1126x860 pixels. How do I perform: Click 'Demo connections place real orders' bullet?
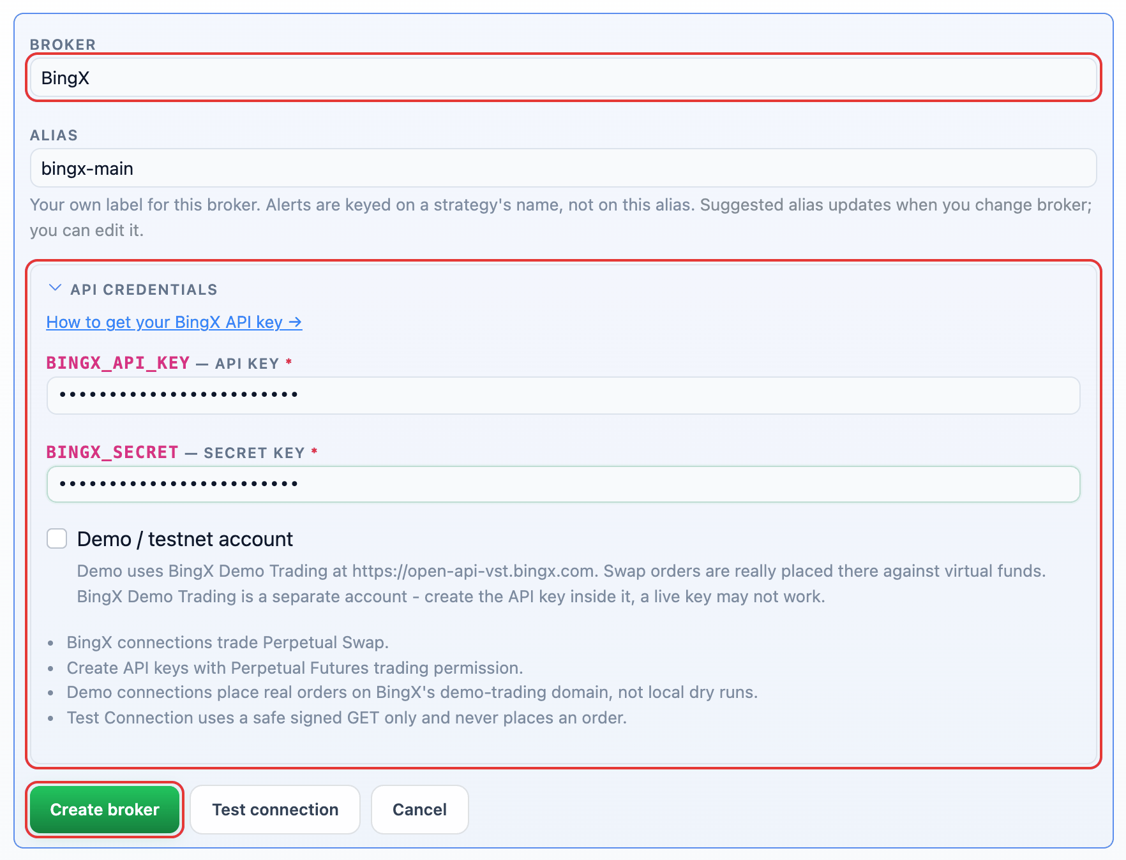412,692
